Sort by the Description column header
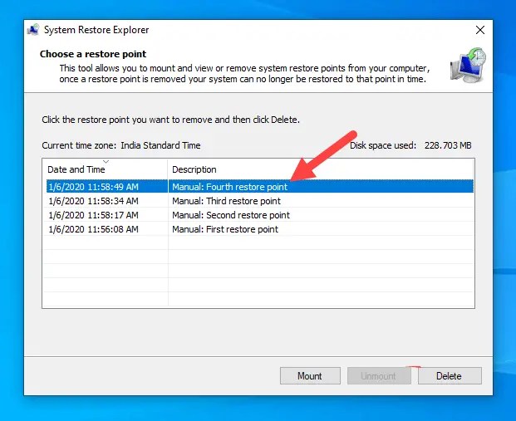This screenshot has height=421, width=516. click(321, 169)
